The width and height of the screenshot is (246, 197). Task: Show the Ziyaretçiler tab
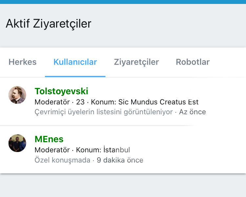(x=136, y=62)
